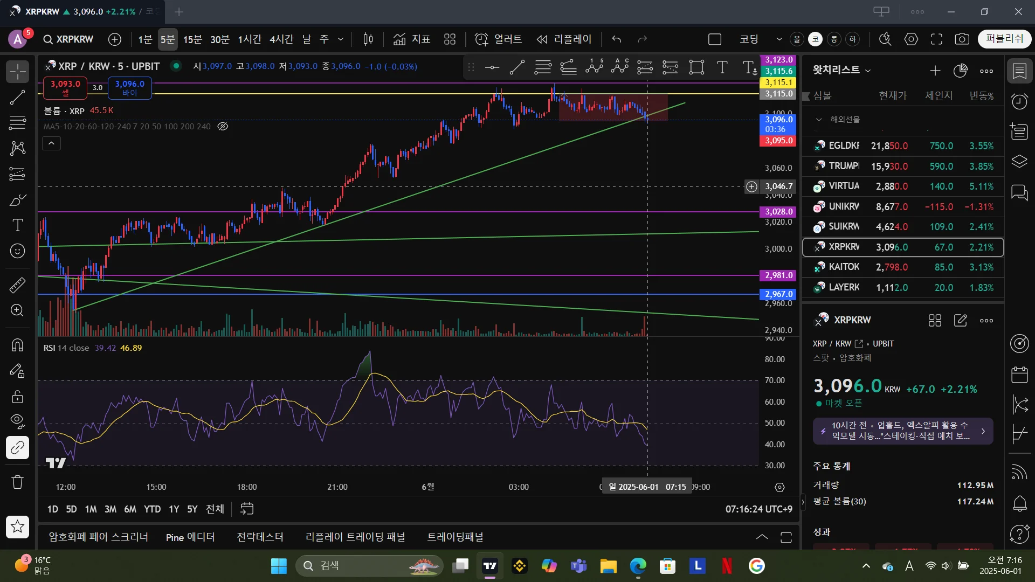The image size is (1035, 582).
Task: Open the alerts alarm clock panel
Action: tap(1019, 101)
